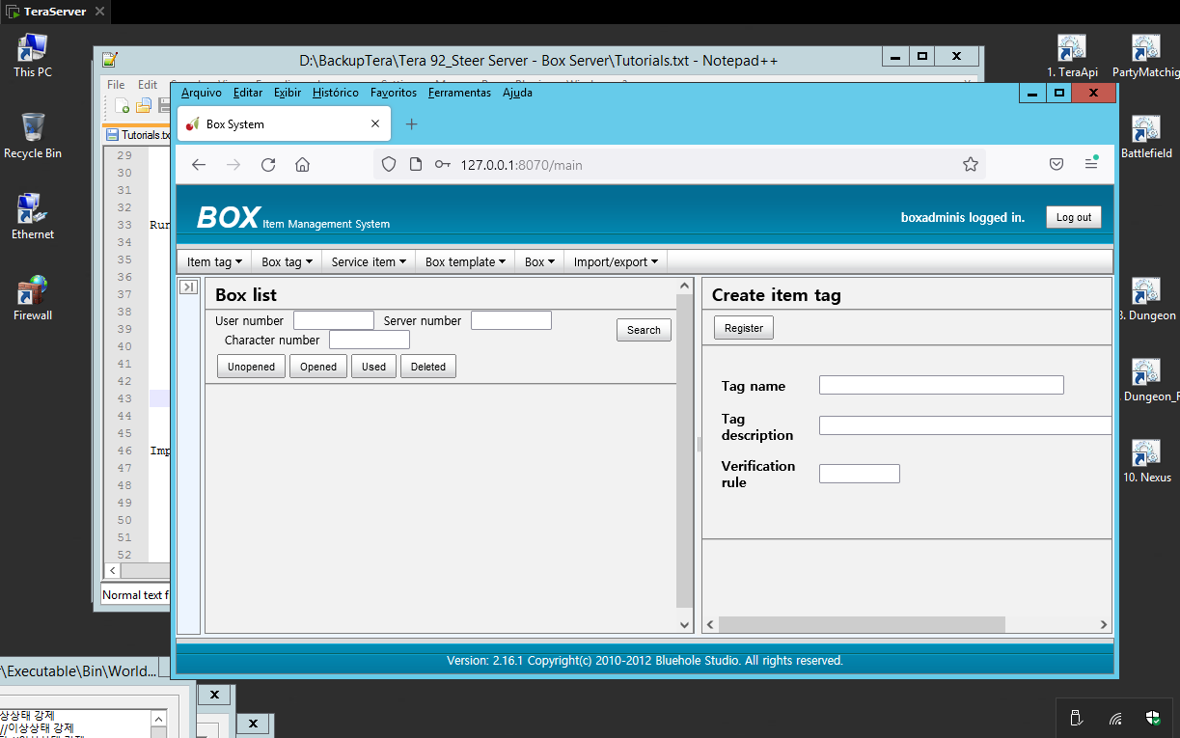Open the Exibir menu
This screenshot has height=738, width=1180.
pos(288,93)
